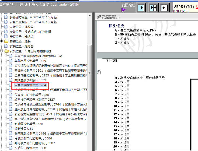Screen dimensions: 198x151
Task: Click folder icon of 安装位置：插头
Action: click(x=6, y=41)
